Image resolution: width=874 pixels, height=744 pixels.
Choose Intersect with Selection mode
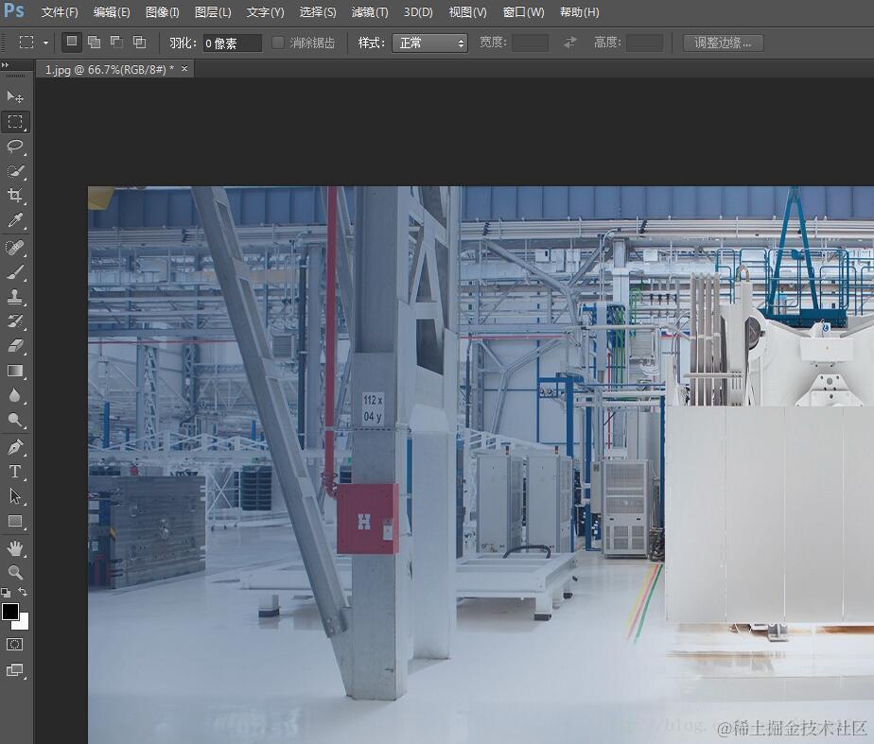139,42
